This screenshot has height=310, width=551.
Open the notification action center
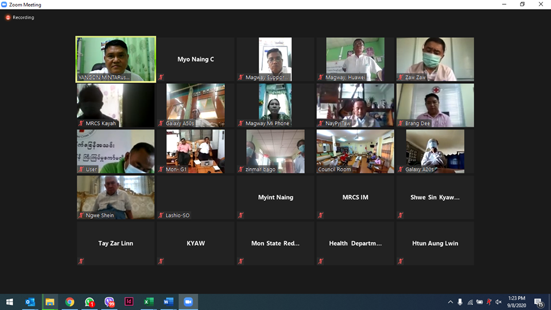click(x=540, y=302)
